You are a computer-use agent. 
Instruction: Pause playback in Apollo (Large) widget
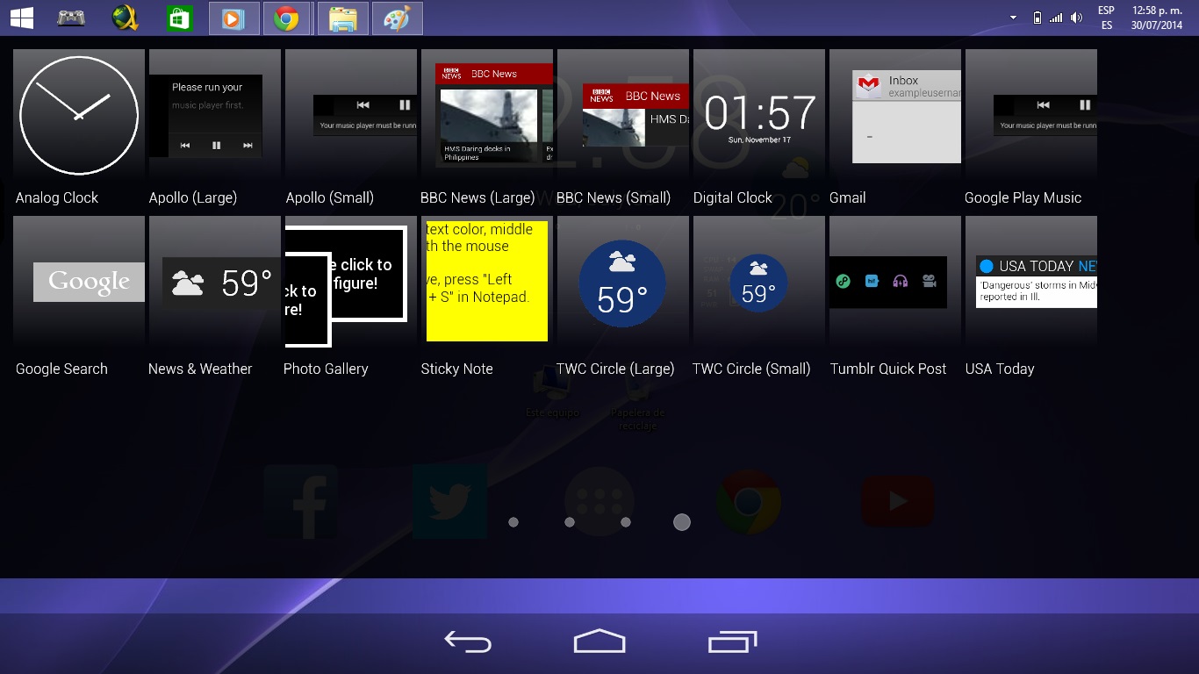216,146
